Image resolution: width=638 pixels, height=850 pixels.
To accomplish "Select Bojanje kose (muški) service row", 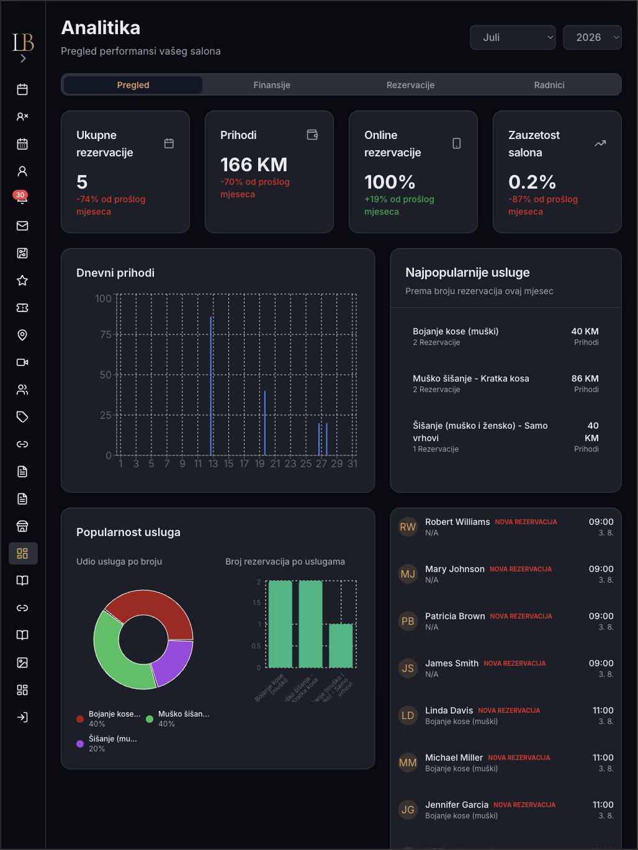I will [x=506, y=336].
